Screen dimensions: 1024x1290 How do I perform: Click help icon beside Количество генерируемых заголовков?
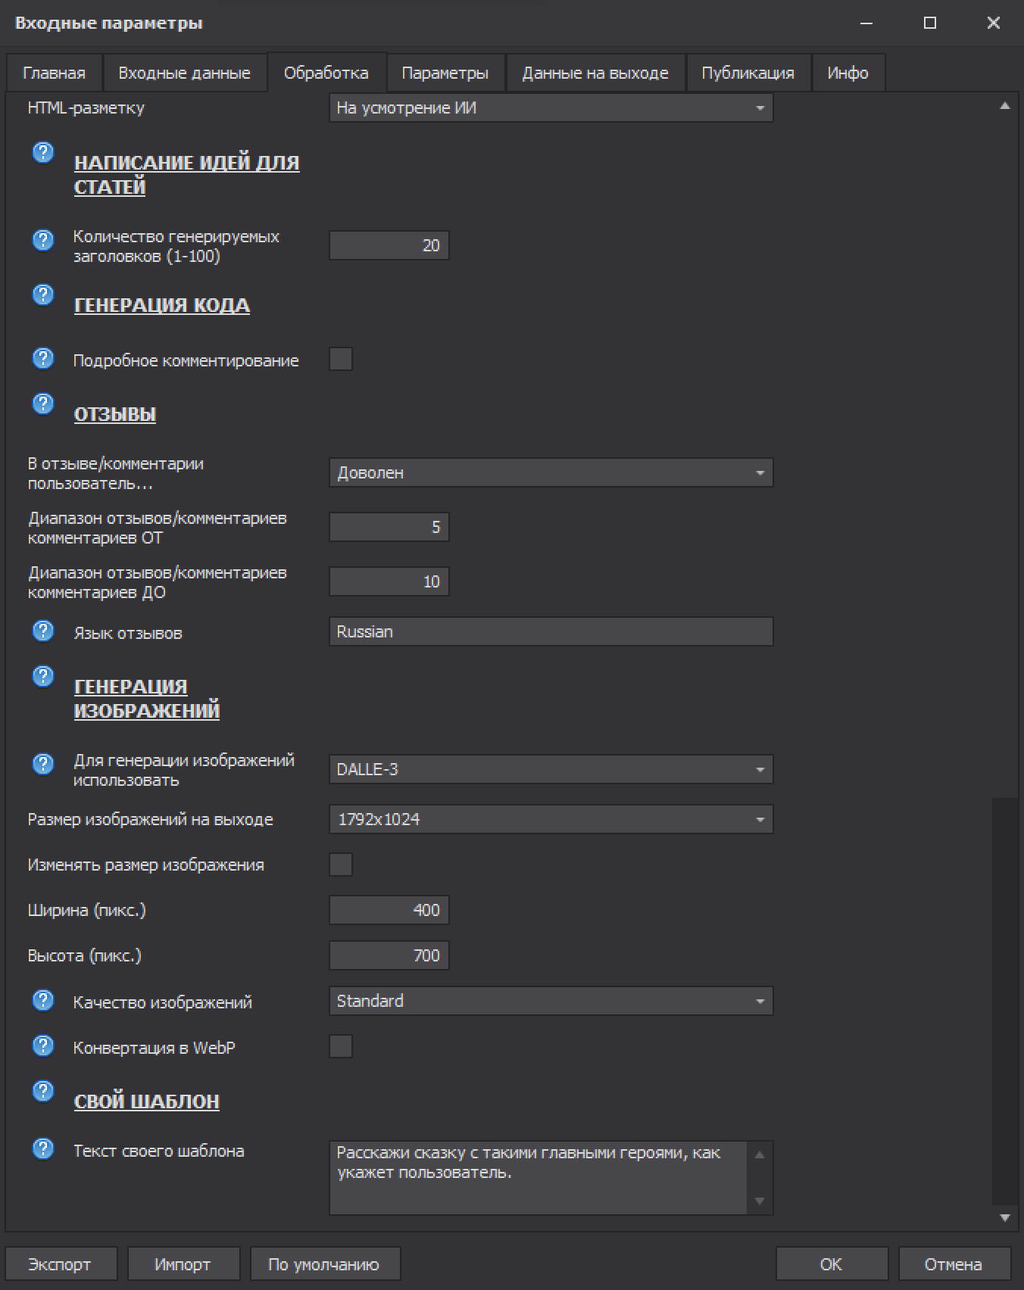coord(43,240)
